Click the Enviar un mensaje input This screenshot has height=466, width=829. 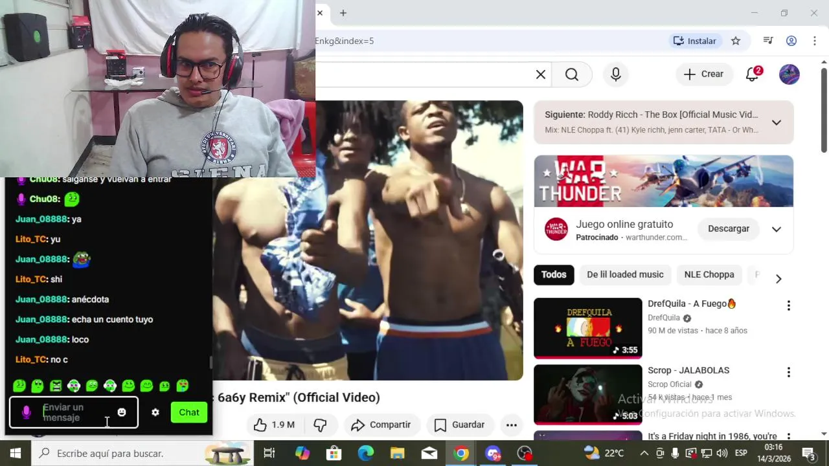74,412
